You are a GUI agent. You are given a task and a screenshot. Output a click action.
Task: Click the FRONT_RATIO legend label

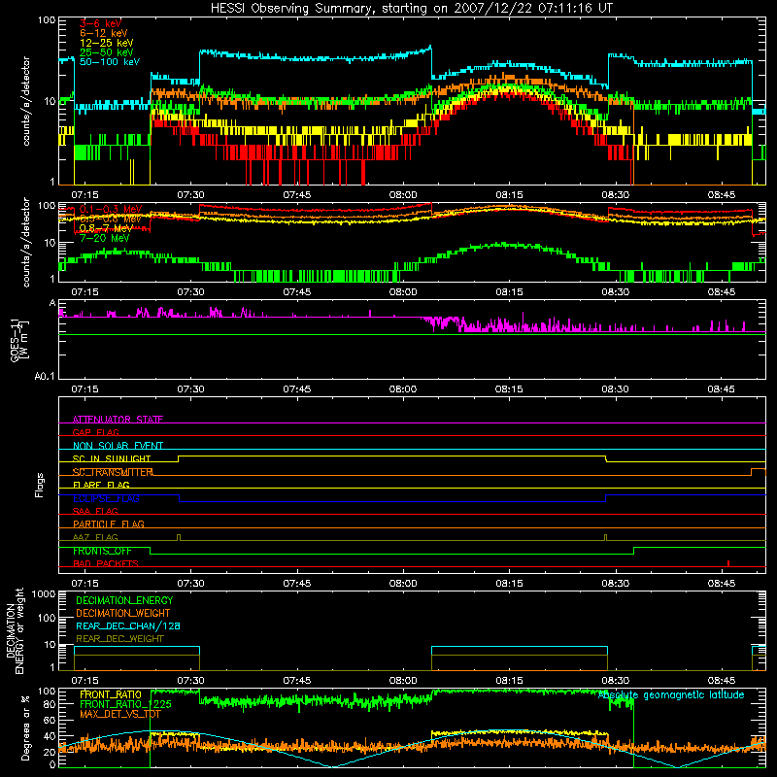(111, 694)
